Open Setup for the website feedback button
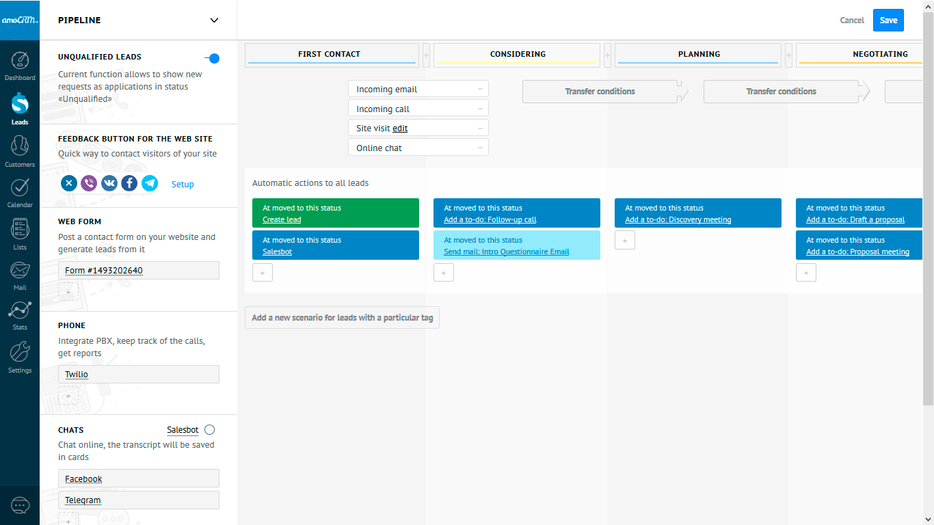 pyautogui.click(x=183, y=184)
